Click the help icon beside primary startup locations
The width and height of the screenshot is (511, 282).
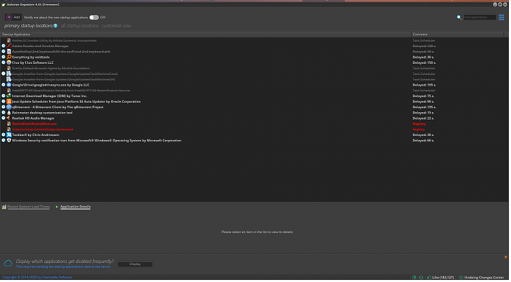click(x=56, y=26)
